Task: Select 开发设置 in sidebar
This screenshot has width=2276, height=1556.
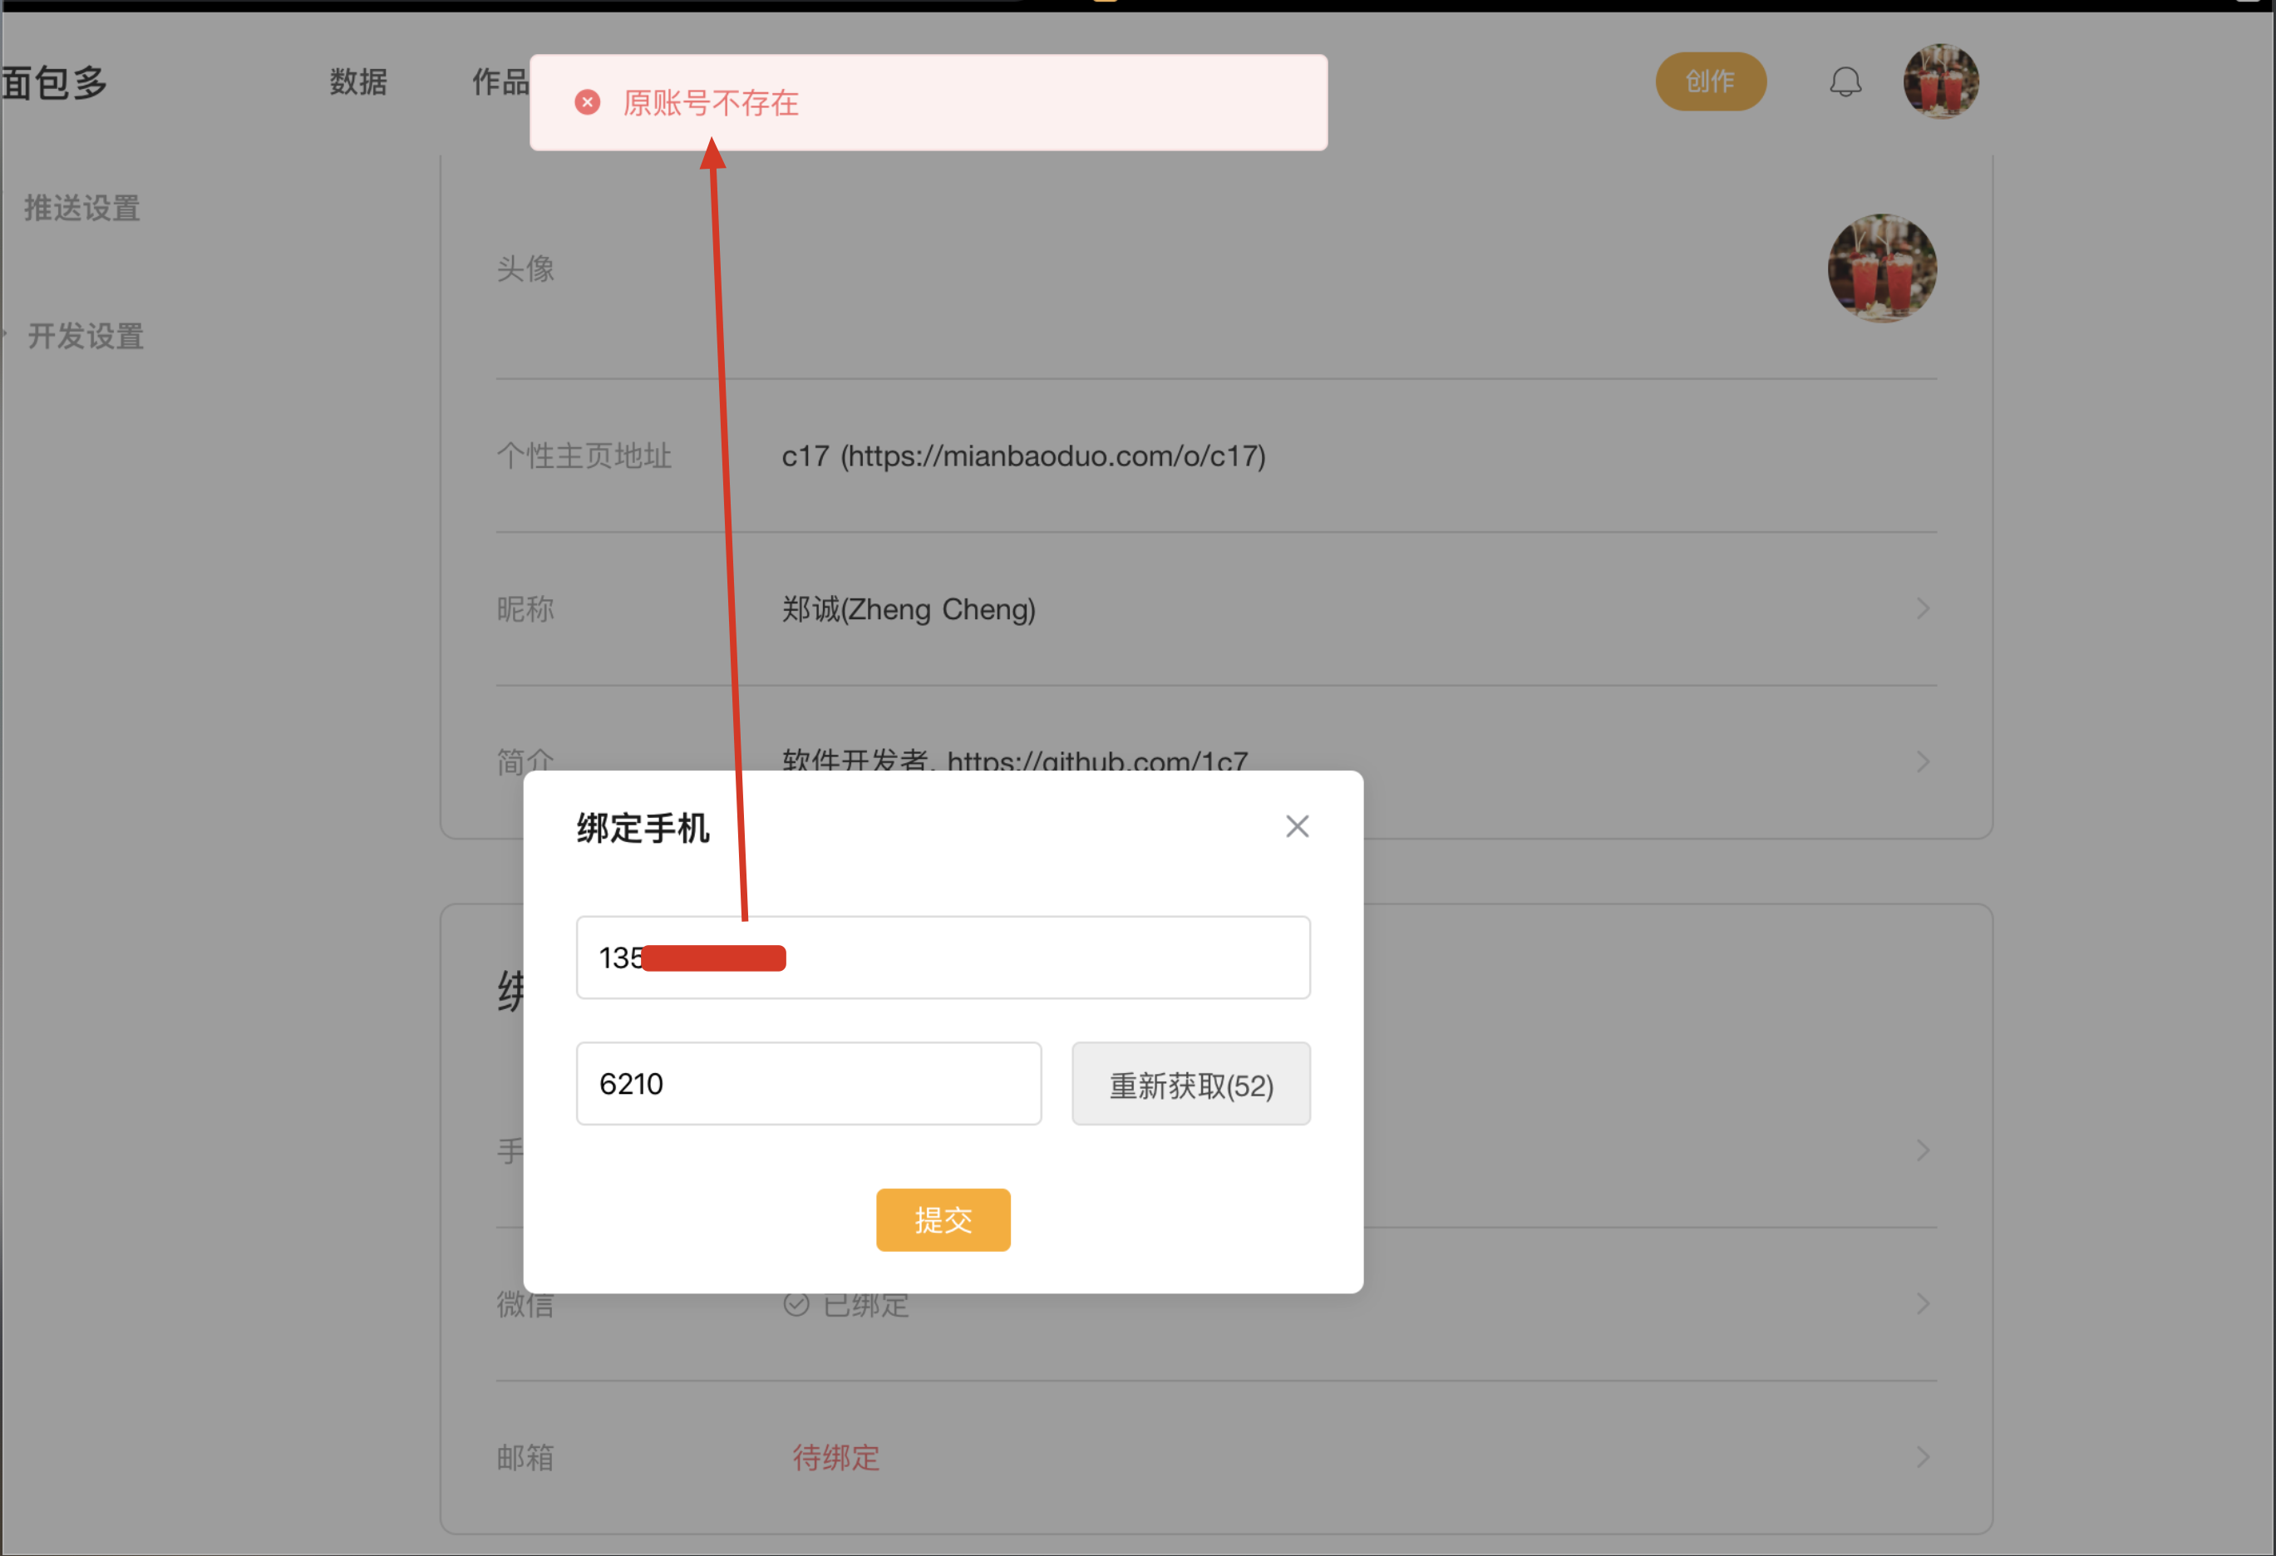Action: coord(86,337)
